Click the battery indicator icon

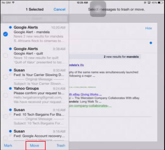[x=160, y=3]
